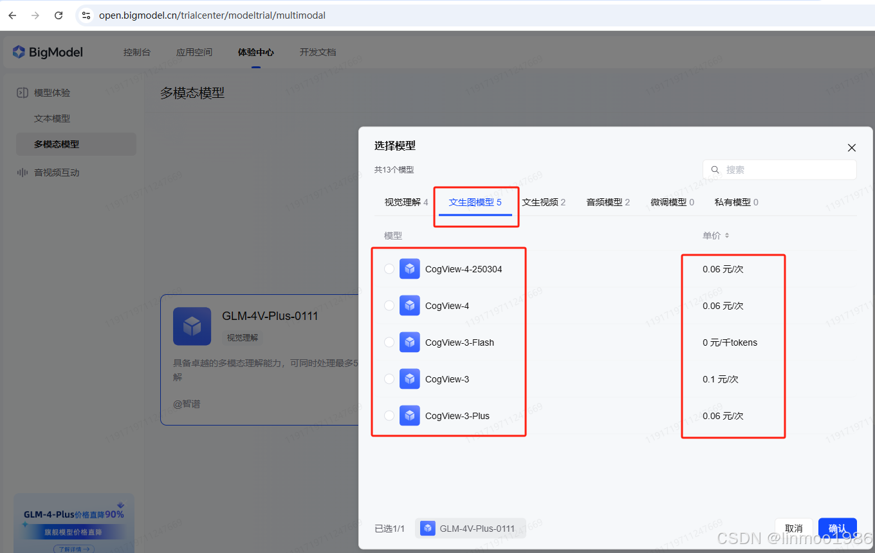Select the CogView-3-Flash radio button
Viewport: 875px width, 553px height.
click(x=389, y=342)
